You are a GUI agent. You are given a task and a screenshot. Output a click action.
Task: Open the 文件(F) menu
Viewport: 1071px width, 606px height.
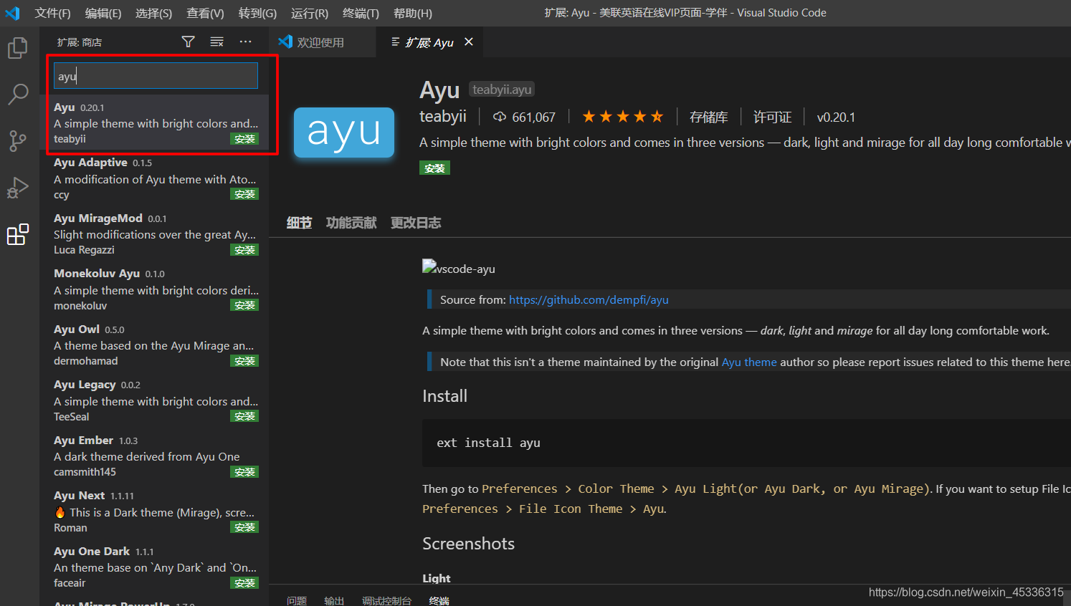click(x=52, y=13)
